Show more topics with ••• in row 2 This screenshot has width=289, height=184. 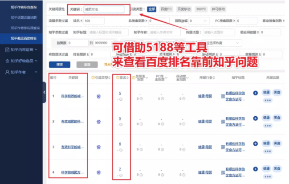tap(268, 126)
